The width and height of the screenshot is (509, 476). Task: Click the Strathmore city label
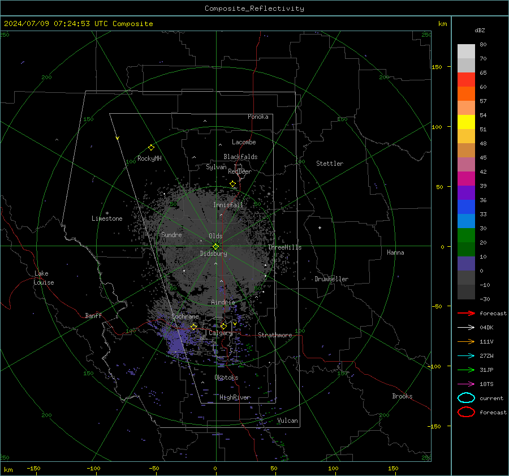(x=275, y=335)
